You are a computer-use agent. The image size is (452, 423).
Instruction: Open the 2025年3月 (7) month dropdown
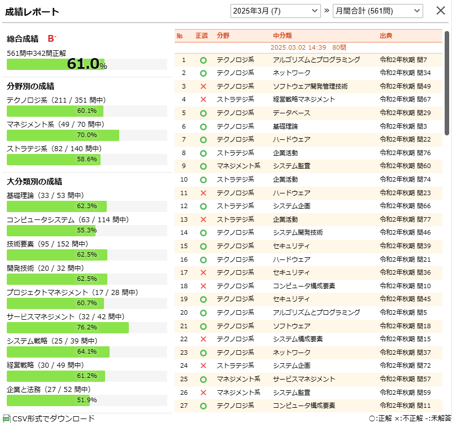tap(275, 11)
